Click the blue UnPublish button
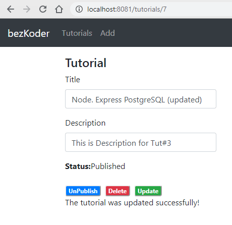The width and height of the screenshot is (232, 225). point(83,191)
